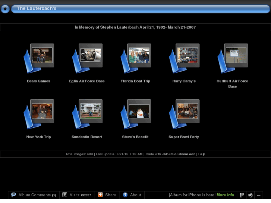This screenshot has height=203, width=271.
Task: Click the home icon in the title bar
Action: pos(5,9)
